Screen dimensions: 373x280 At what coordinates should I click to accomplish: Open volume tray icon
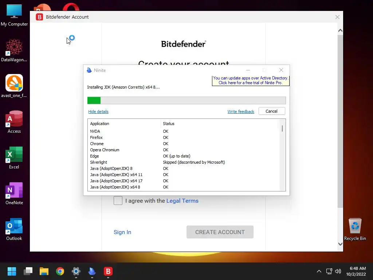click(x=338, y=271)
